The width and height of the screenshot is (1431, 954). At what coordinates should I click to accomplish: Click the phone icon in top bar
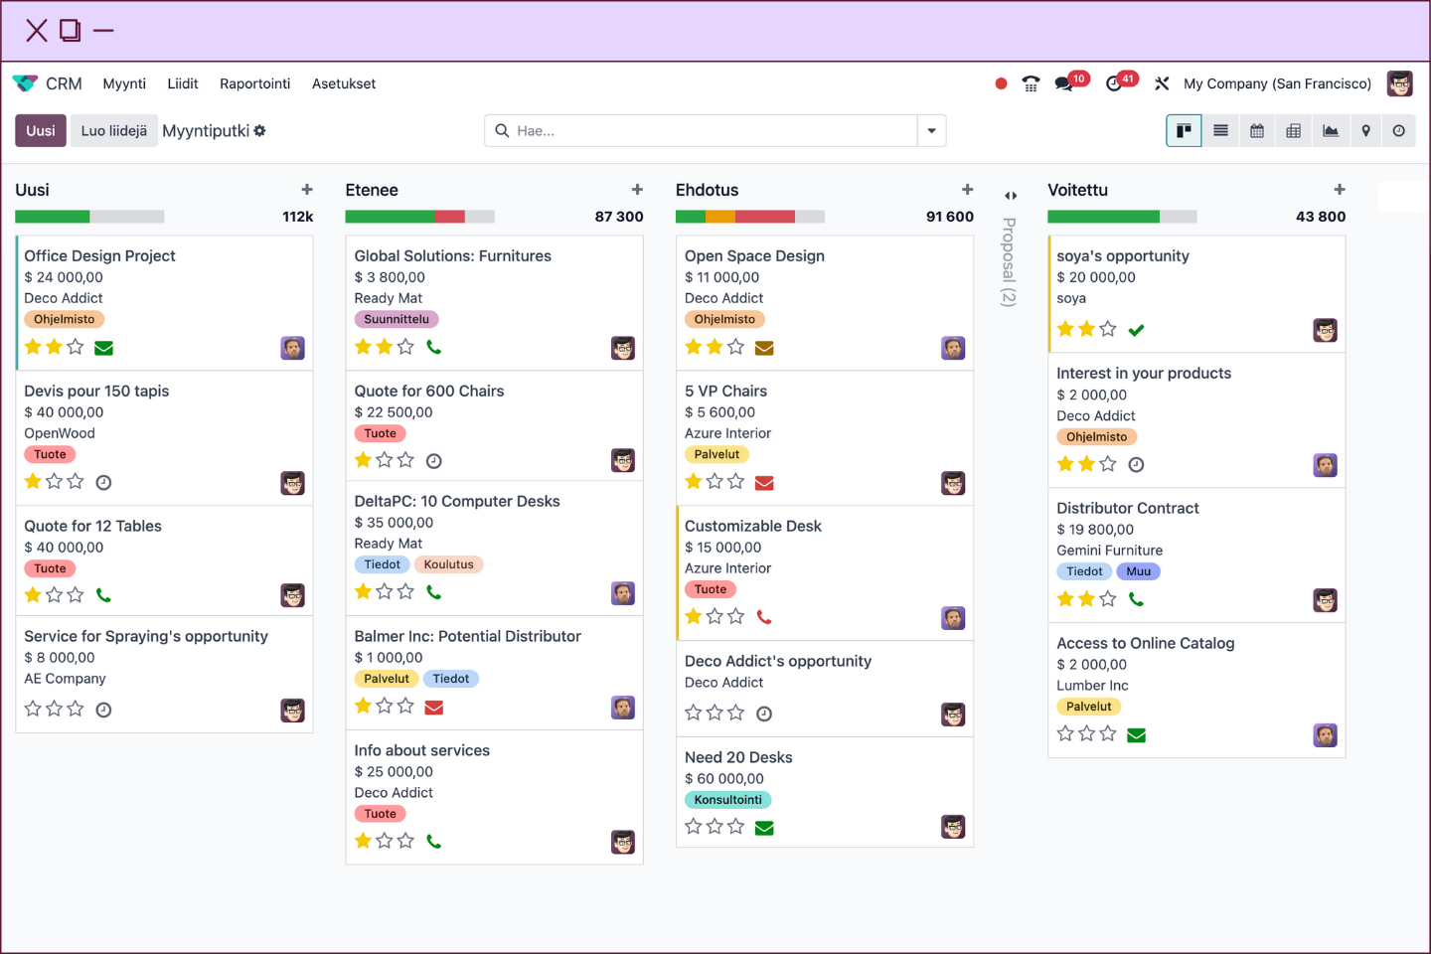coord(1031,84)
